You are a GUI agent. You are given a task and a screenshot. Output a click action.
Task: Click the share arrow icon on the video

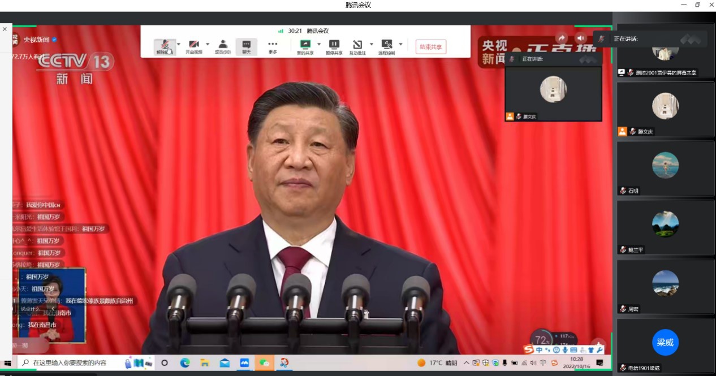click(x=561, y=38)
